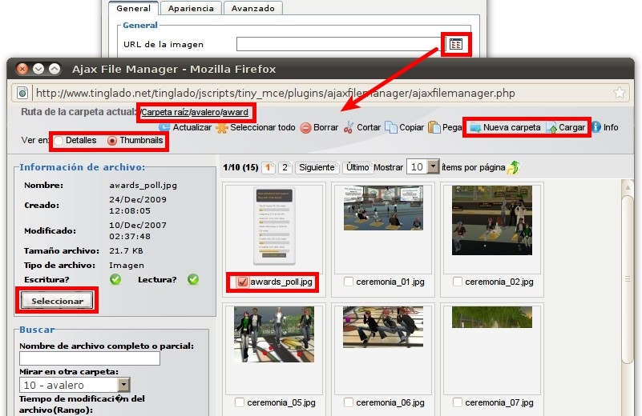The width and height of the screenshot is (642, 416).
Task: Click the Cargar label in toolbar
Action: click(x=571, y=127)
